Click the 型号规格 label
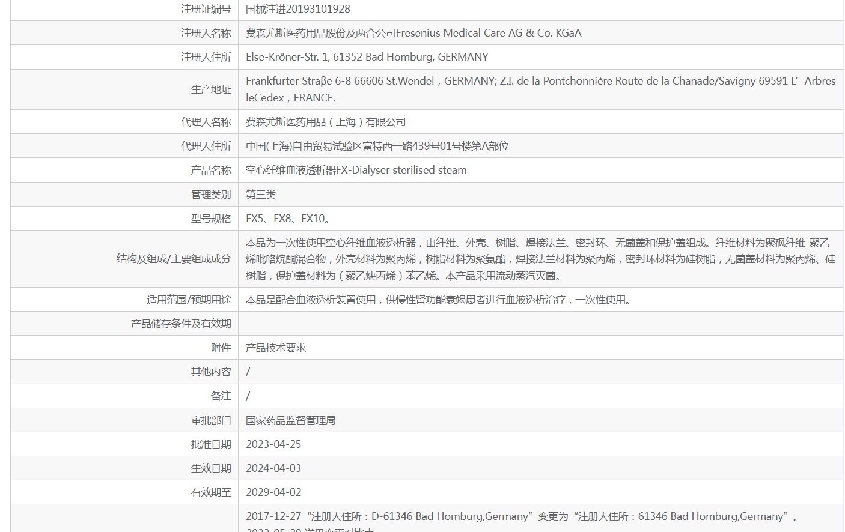Screen dimensions: 845x532 click(x=211, y=219)
